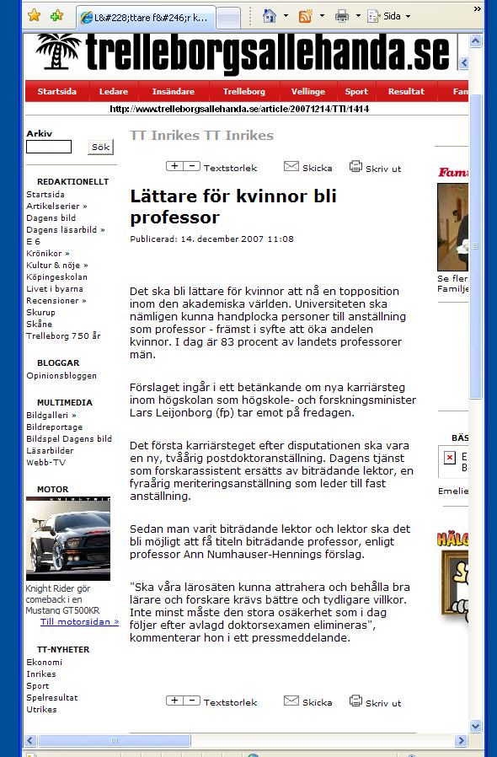The height and width of the screenshot is (757, 497).
Task: Open the Krönikor sidebar link
Action: tap(48, 254)
